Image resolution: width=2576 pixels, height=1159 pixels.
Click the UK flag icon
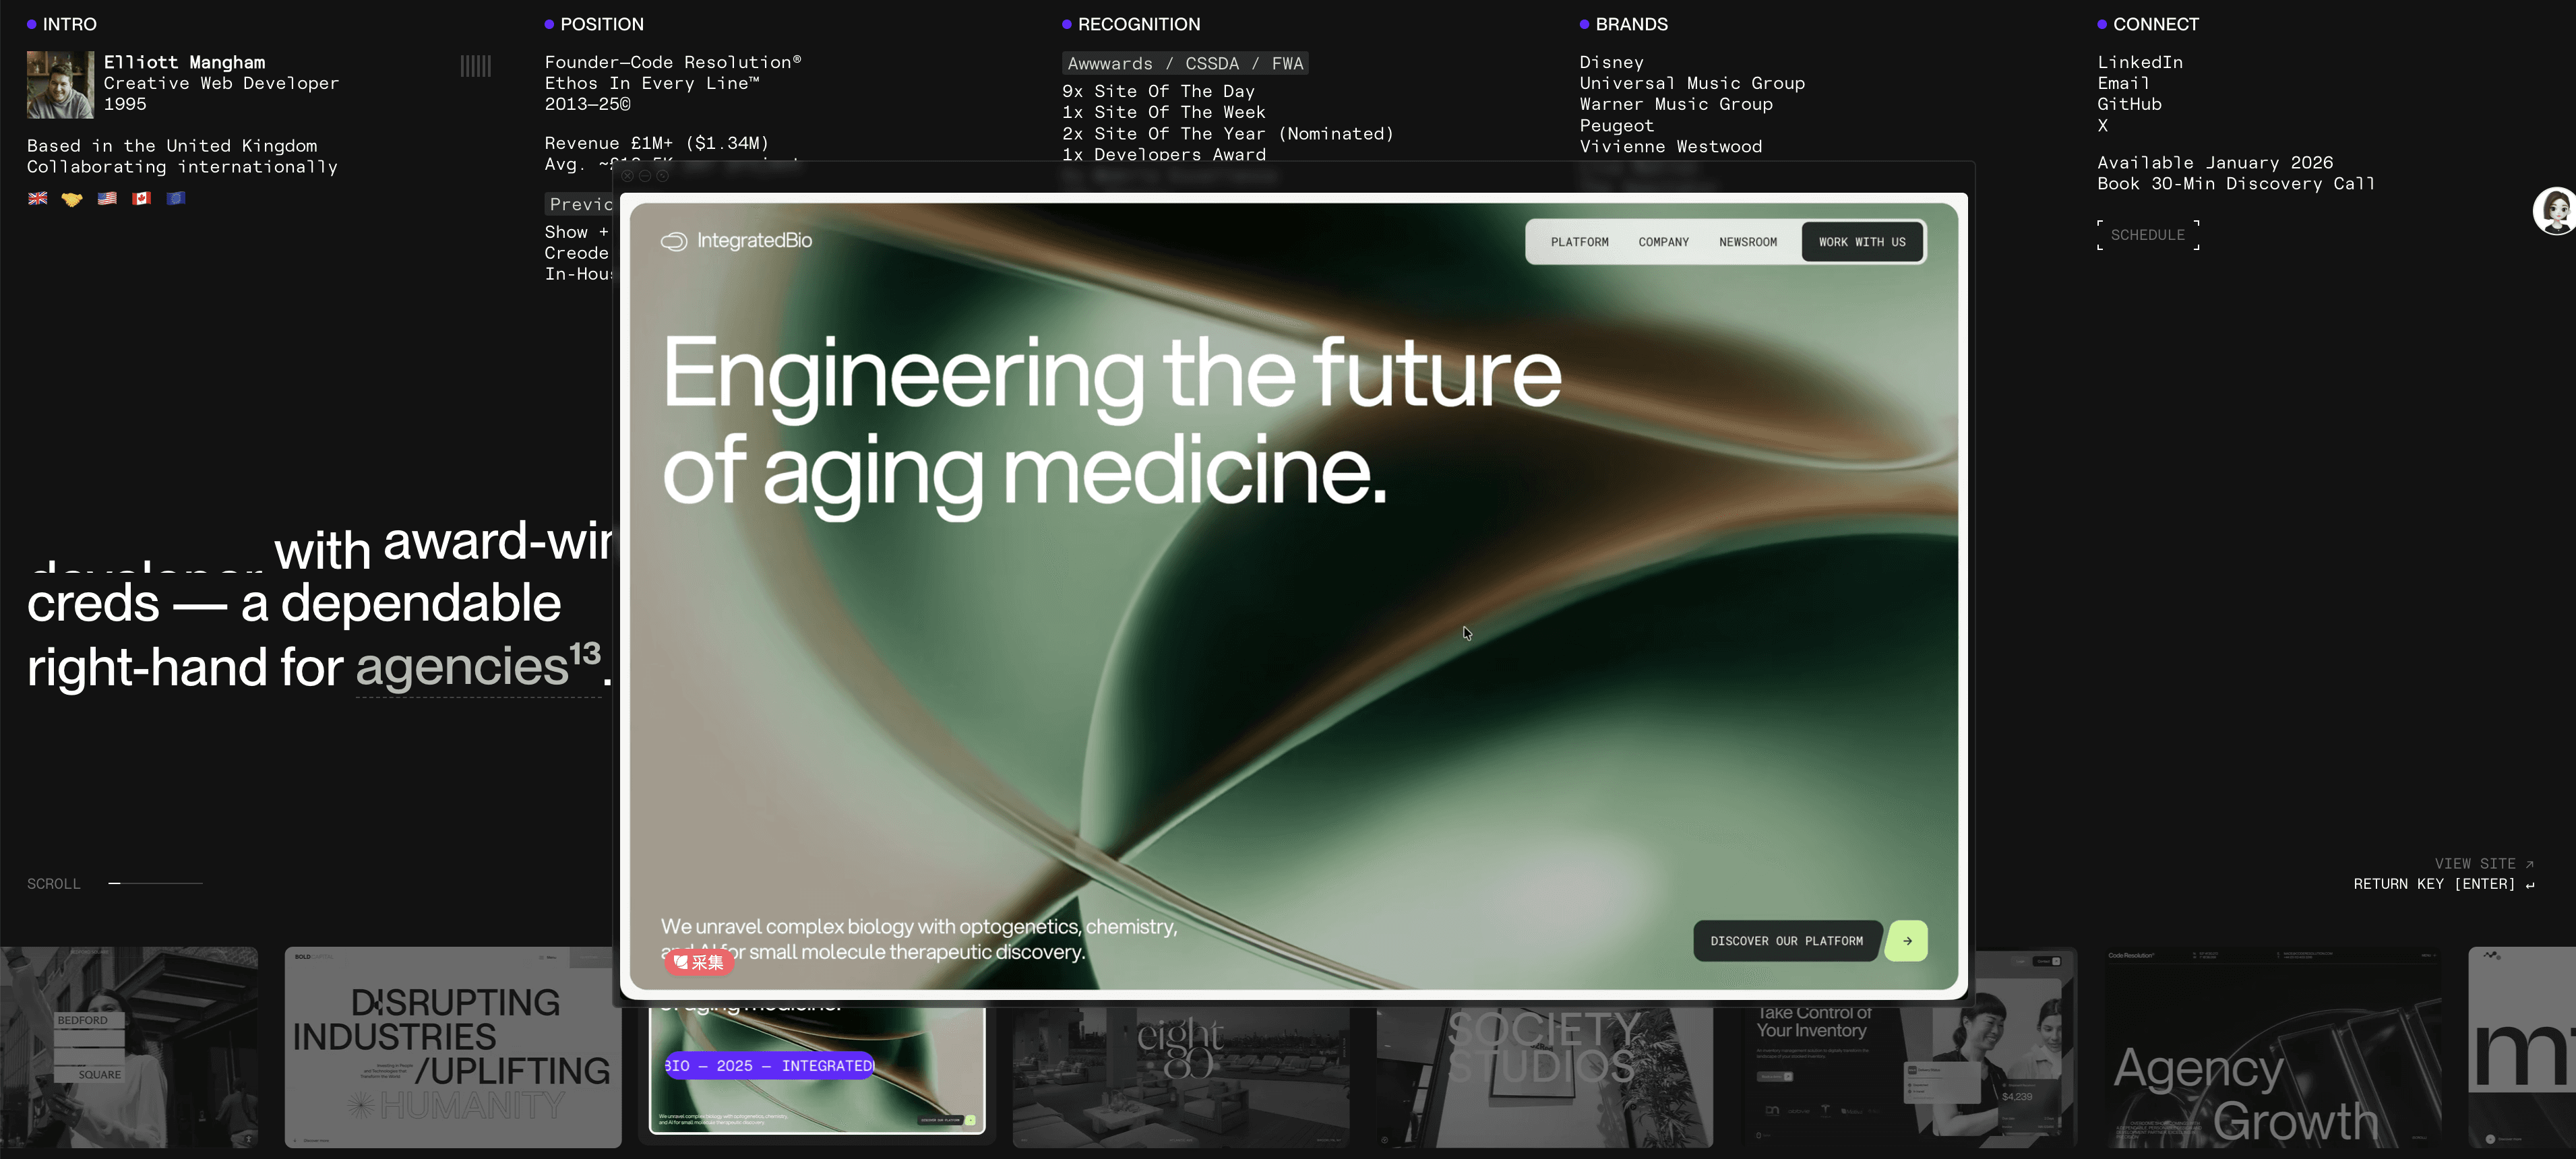click(38, 198)
